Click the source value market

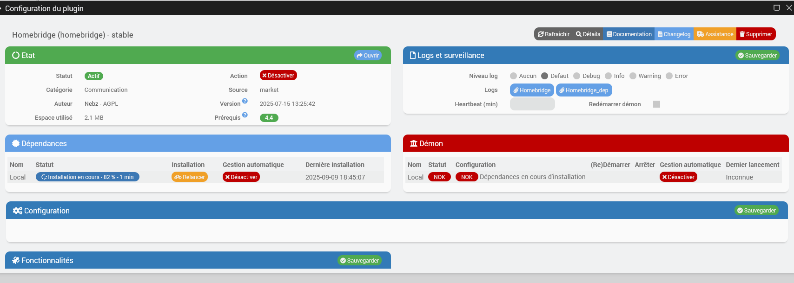(x=269, y=90)
